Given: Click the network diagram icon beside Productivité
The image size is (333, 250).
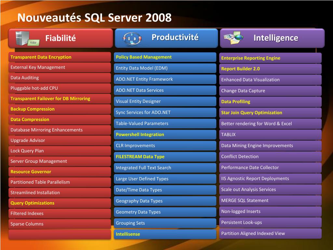Looking at the screenshot, I should 132,39.
